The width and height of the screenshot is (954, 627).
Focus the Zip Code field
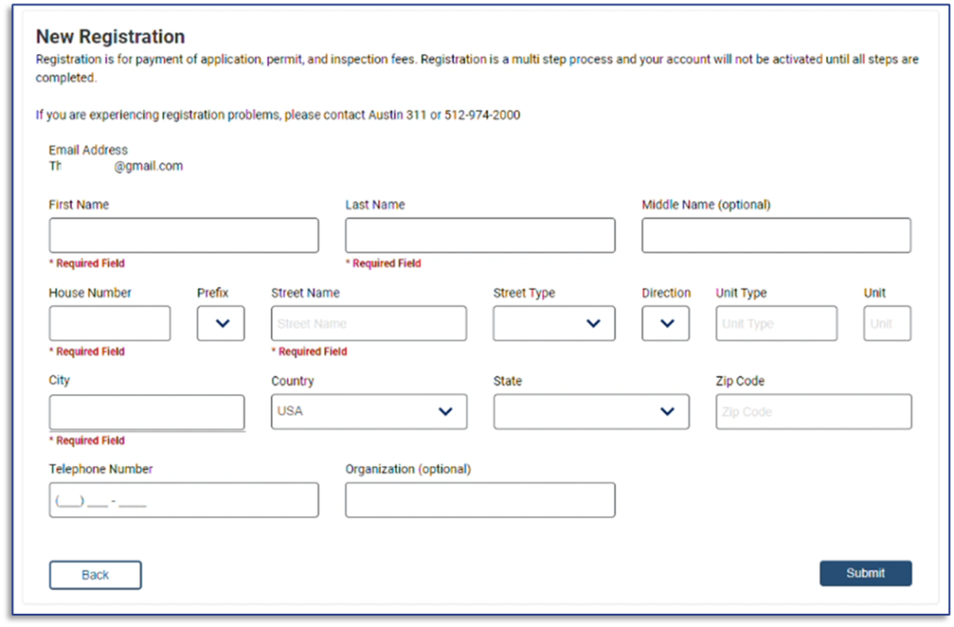pos(813,412)
